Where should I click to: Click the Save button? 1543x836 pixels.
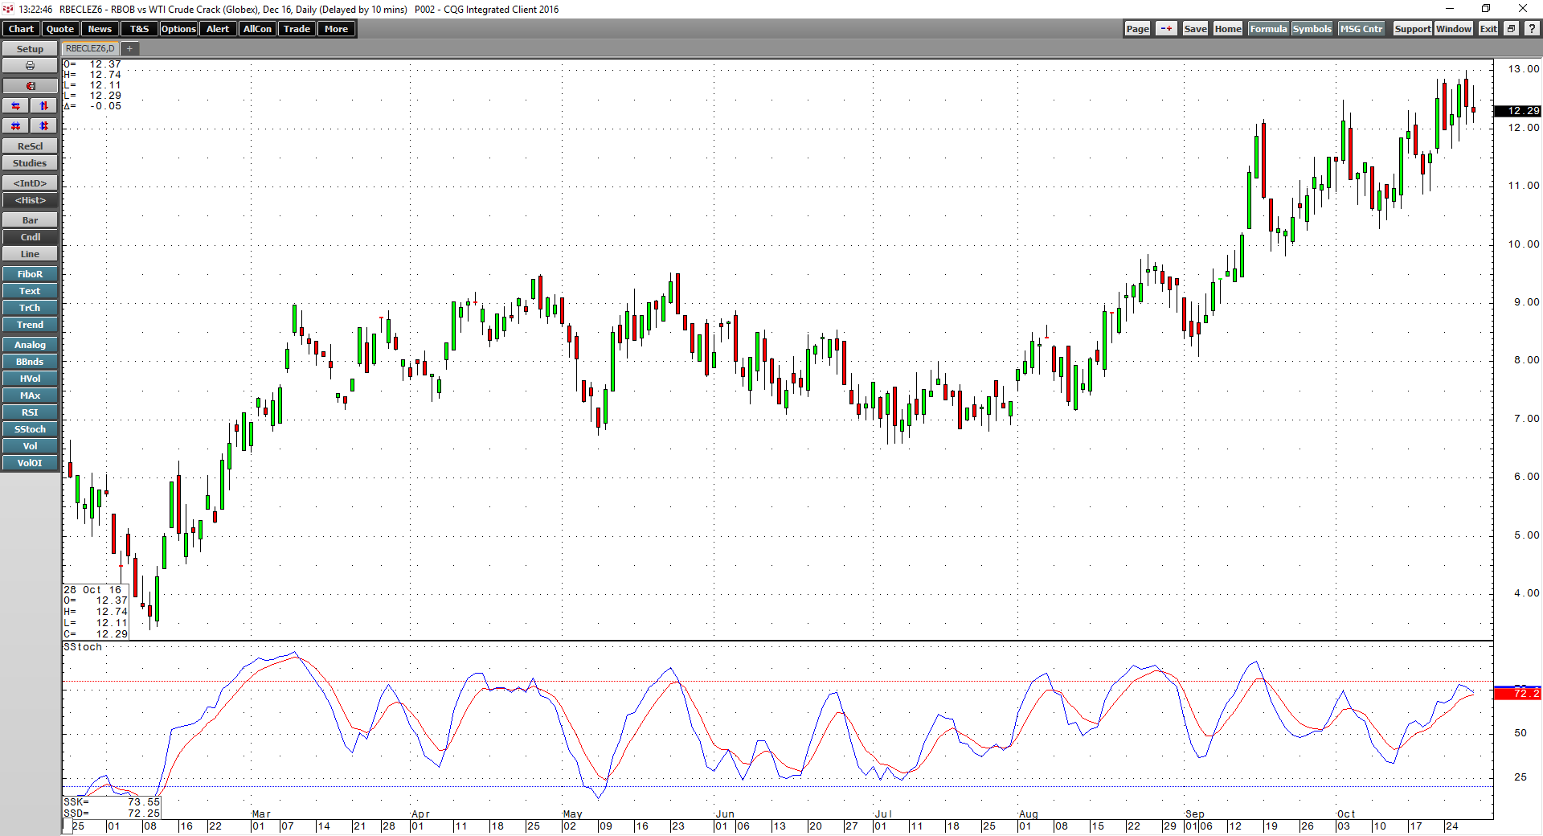[1195, 29]
